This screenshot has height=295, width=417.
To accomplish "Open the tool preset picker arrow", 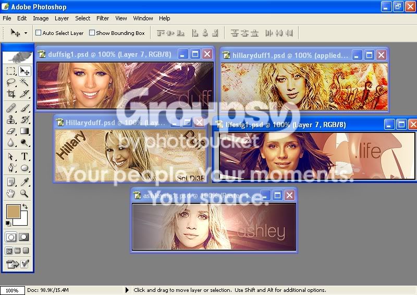I will tap(26, 33).
